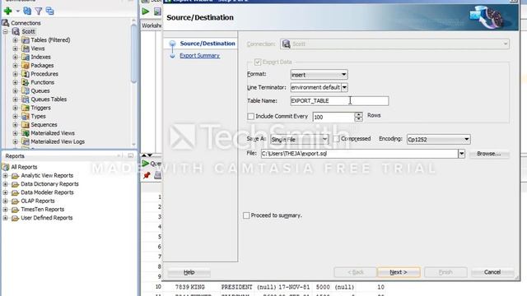Expand the Data Dictionary Reports node
Image resolution: width=527 pixels, height=296 pixels.
pos(6,184)
